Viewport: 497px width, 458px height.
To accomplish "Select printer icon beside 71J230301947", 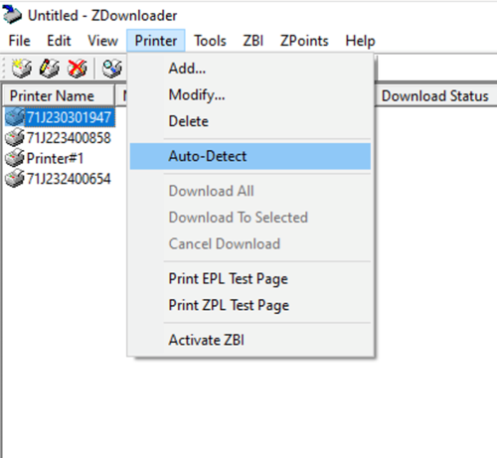I will coord(15,117).
